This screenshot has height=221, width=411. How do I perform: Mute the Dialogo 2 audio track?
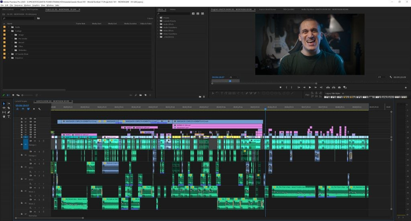pos(35,152)
